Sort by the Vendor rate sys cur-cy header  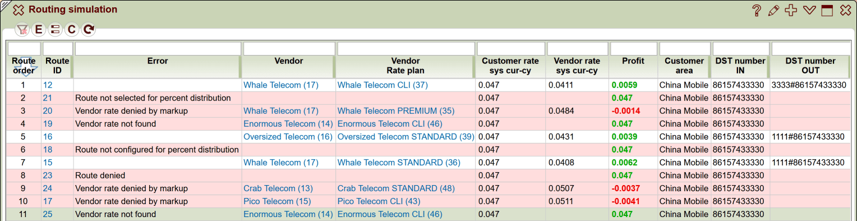tap(577, 66)
